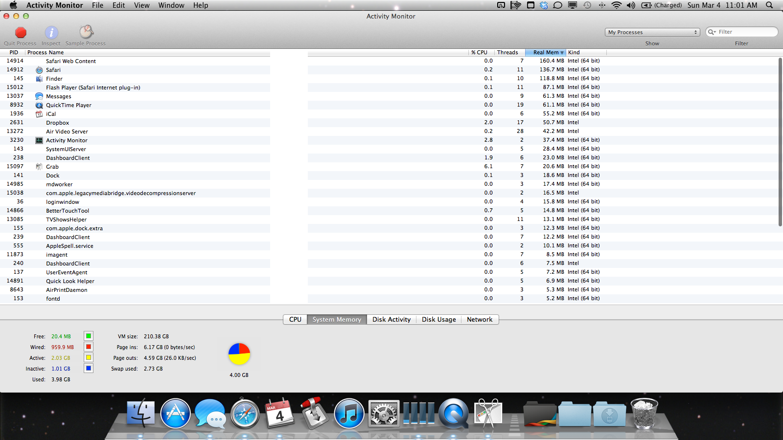
Task: Open System Preferences gear in Dock
Action: tap(384, 415)
